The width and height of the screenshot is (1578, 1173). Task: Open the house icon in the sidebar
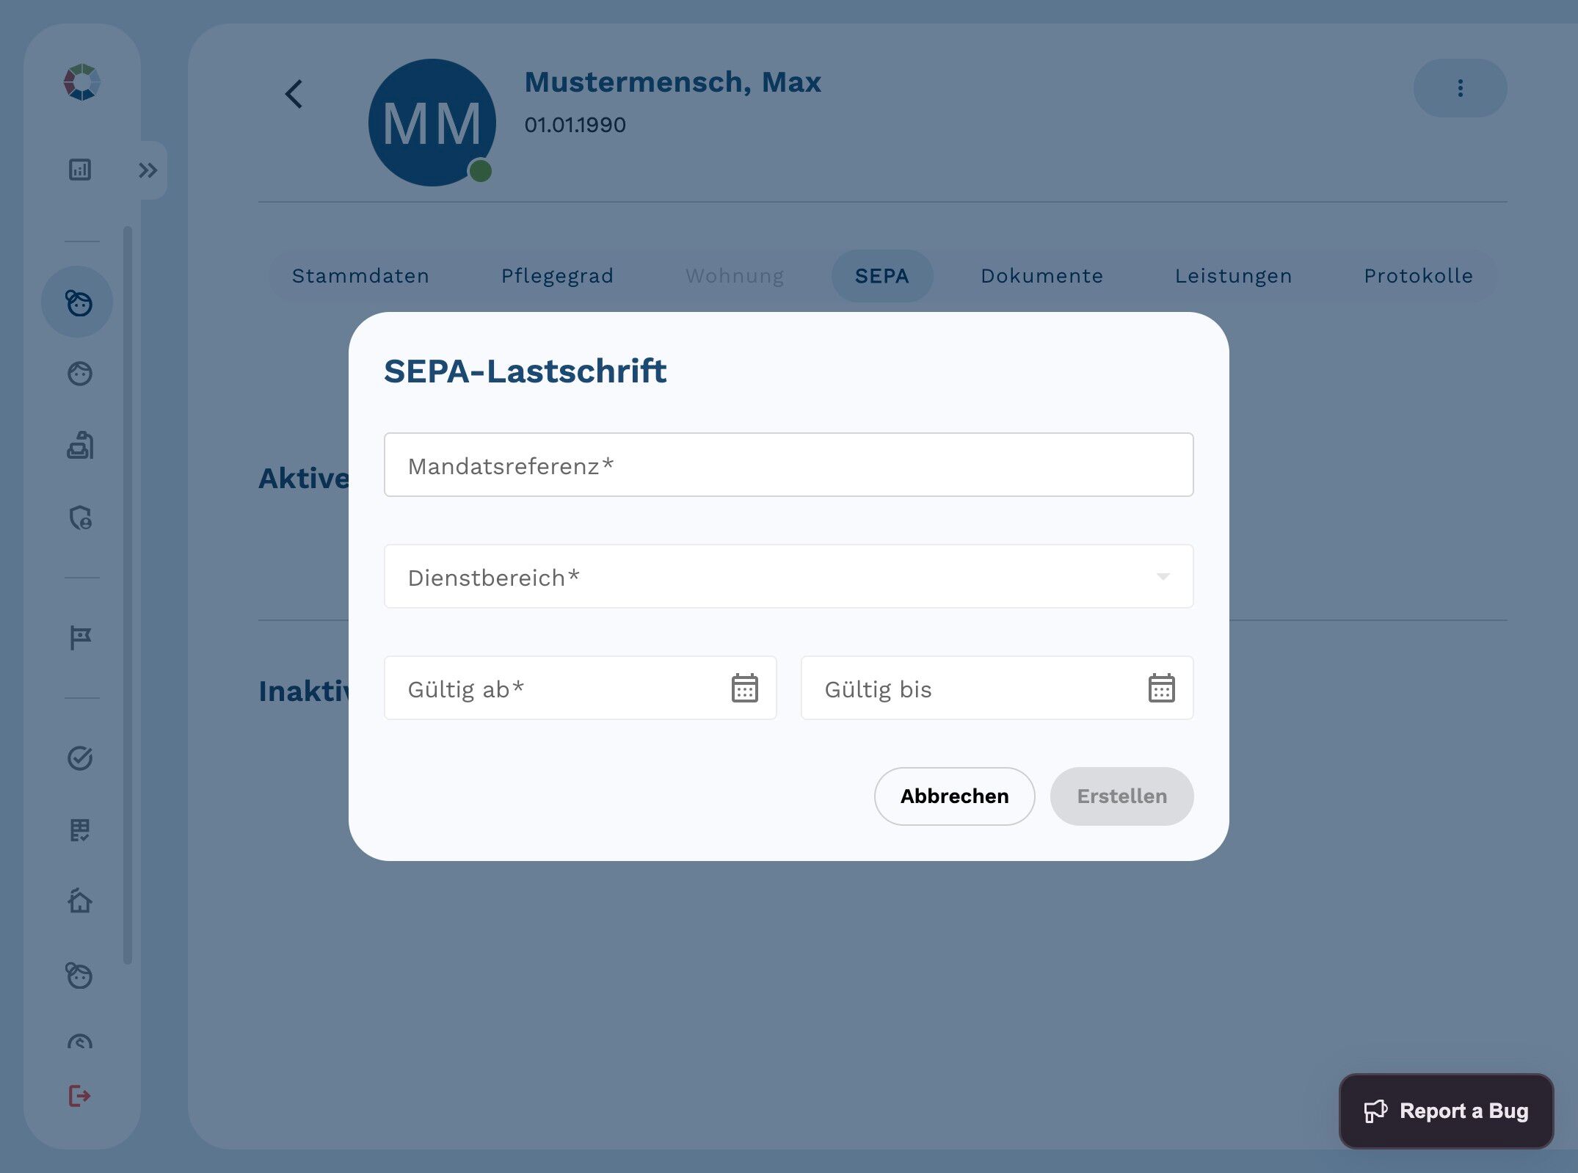point(80,901)
